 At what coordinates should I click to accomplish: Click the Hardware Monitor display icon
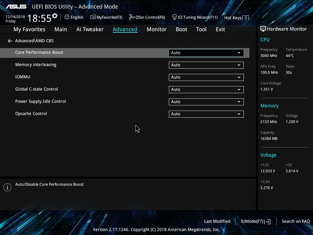click(x=263, y=29)
